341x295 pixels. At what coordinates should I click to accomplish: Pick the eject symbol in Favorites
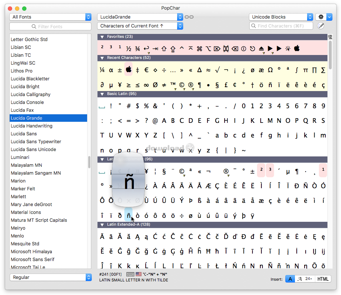coord(261,49)
